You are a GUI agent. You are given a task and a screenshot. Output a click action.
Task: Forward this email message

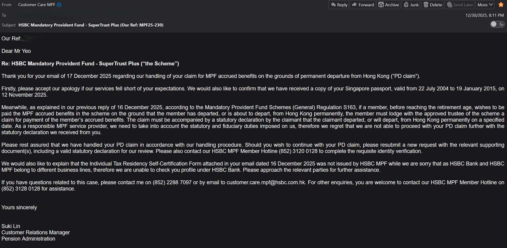(363, 5)
